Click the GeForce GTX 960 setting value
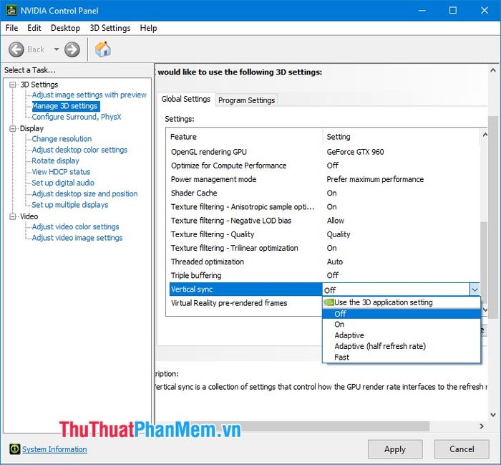Image resolution: width=501 pixels, height=465 pixels. point(355,152)
